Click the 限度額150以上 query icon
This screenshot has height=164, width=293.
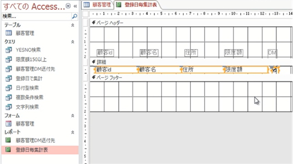coord(9,60)
